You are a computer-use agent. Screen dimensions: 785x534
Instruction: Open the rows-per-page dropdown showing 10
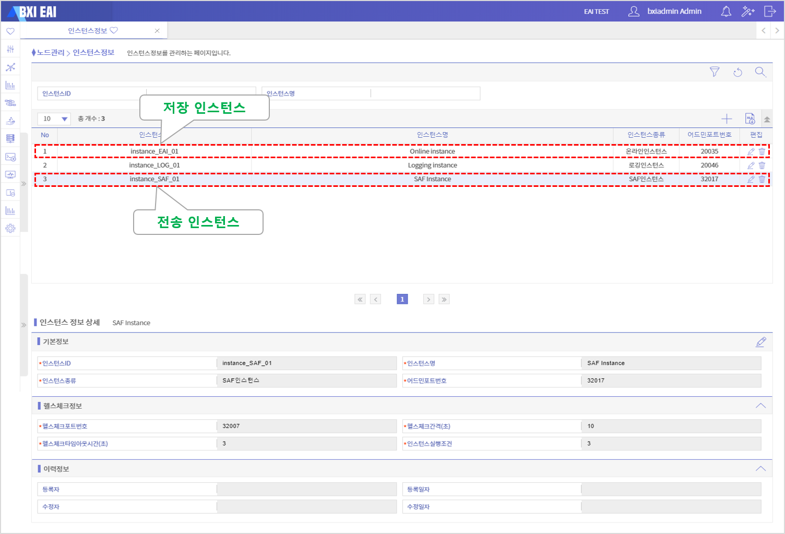pos(54,119)
